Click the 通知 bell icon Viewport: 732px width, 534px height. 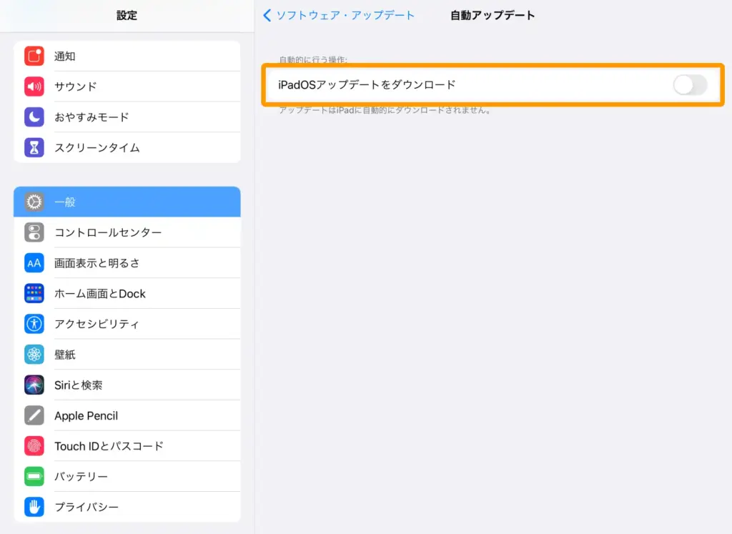(x=34, y=56)
